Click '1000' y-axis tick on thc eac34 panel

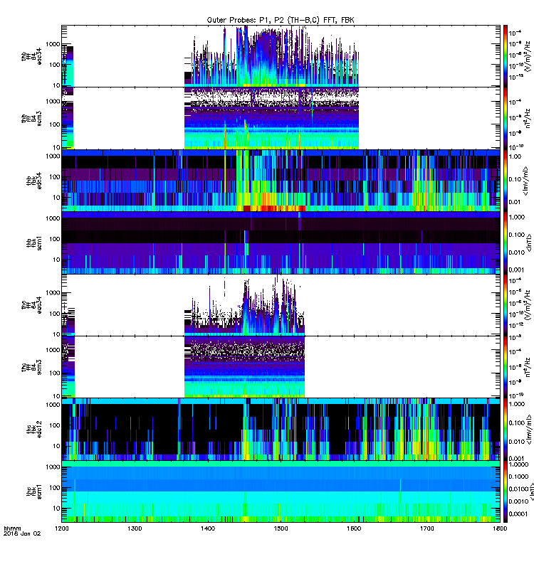coord(53,293)
